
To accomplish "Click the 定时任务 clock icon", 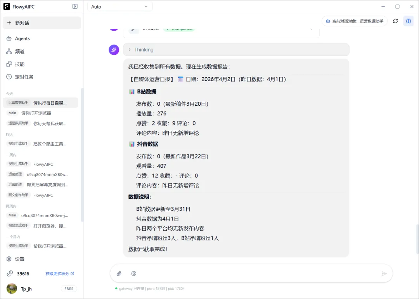I will pyautogui.click(x=9, y=77).
